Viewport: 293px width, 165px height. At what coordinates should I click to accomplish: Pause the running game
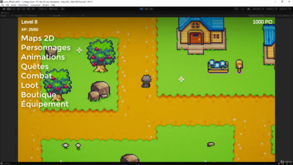[x=146, y=9]
